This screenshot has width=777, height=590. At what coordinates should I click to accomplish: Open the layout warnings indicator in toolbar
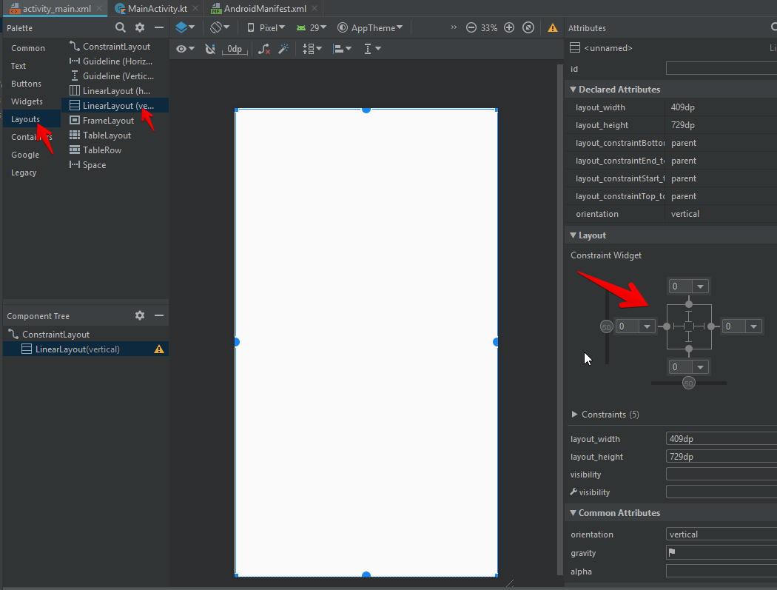pos(553,27)
